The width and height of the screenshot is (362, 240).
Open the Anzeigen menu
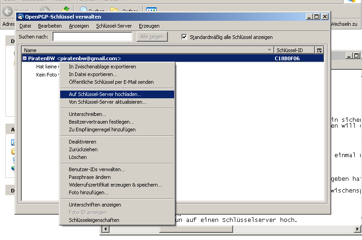(x=79, y=26)
